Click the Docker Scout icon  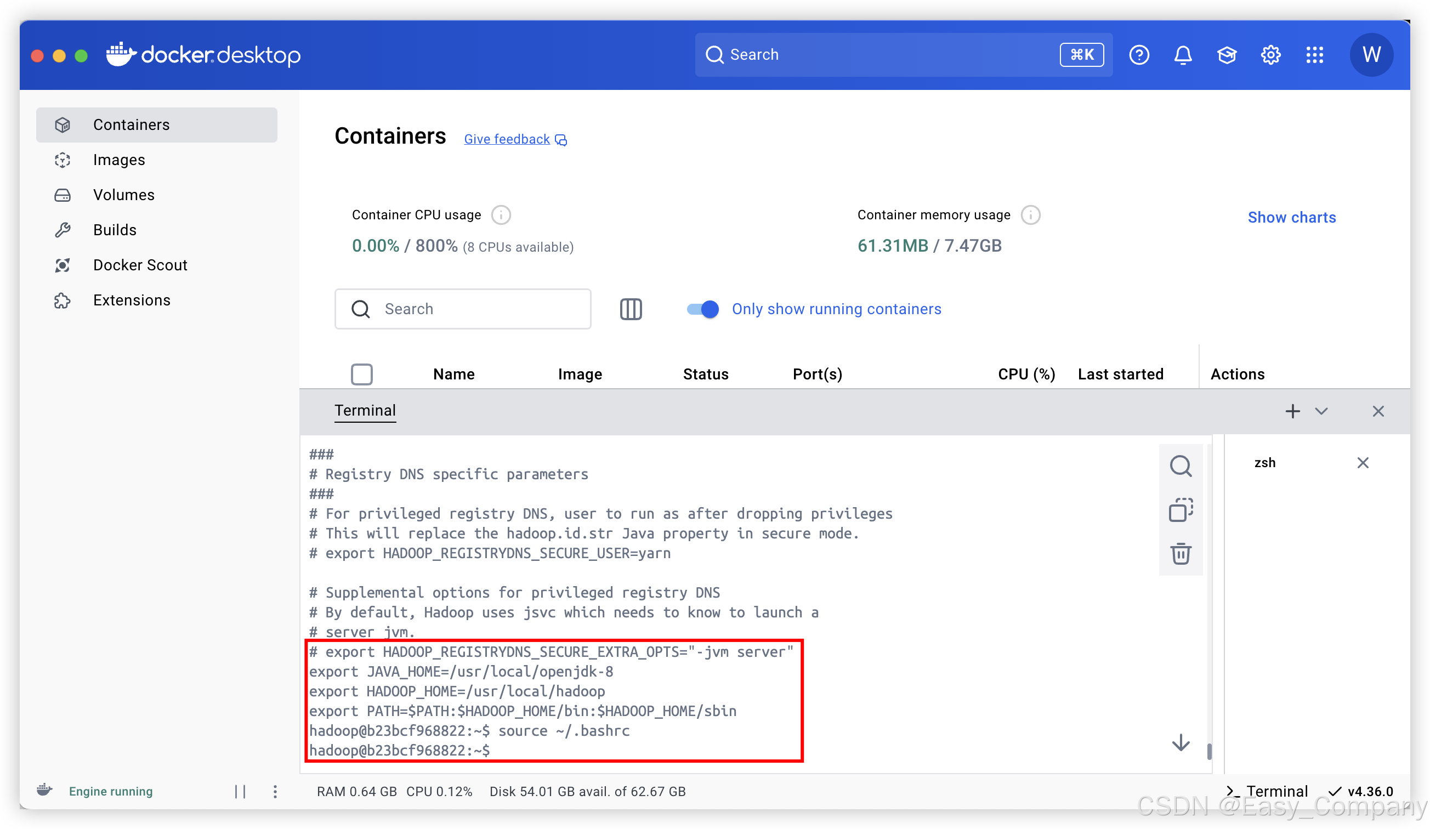point(63,265)
